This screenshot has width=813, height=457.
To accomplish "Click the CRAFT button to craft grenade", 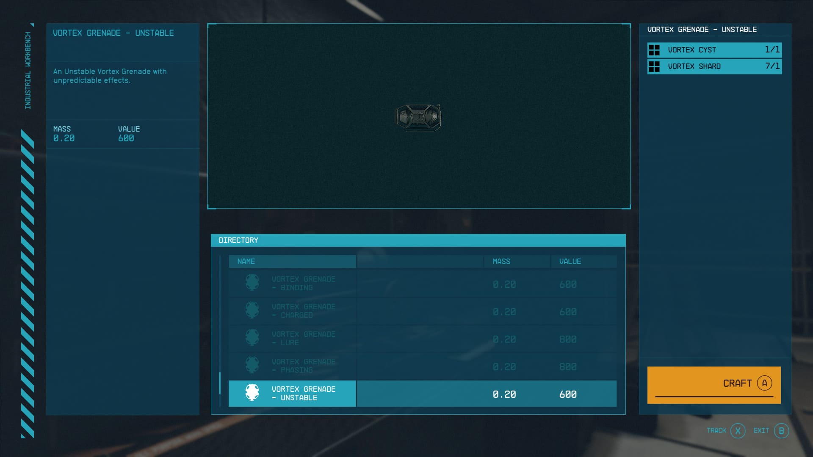I will 714,383.
